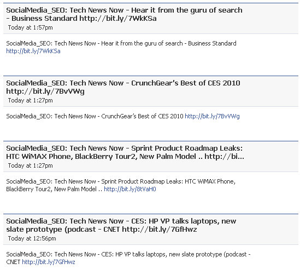Follow the blue http://bit.ly/7GfHwz link in note body
300x269 pixels.
(x=49, y=262)
